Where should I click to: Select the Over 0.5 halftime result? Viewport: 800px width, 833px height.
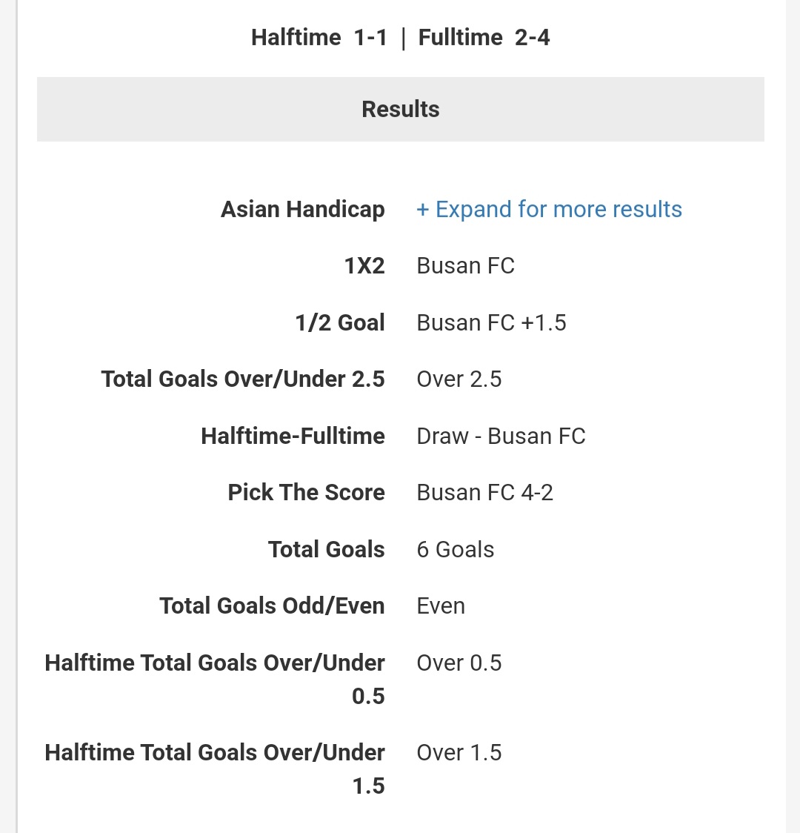coord(459,663)
